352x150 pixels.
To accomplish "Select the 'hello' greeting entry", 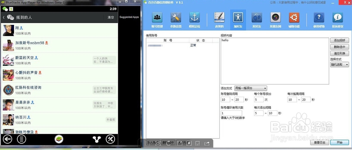I will (225, 40).
